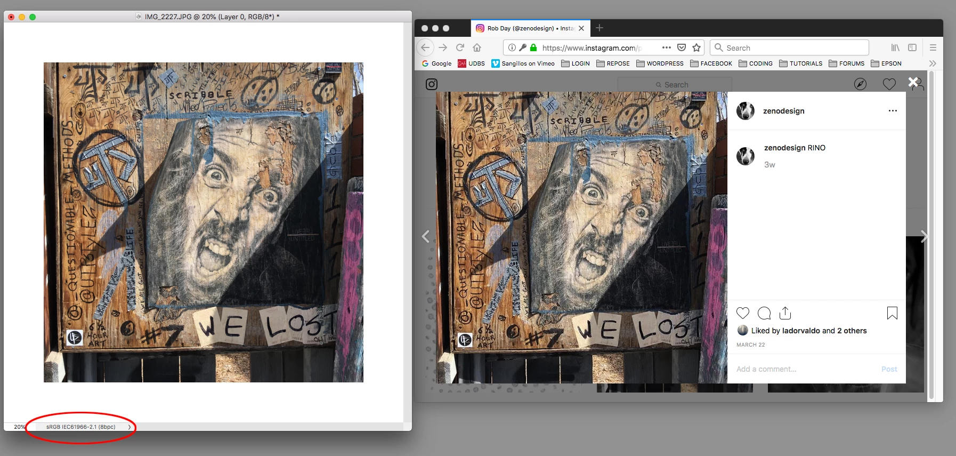Open Instagram Explore compass icon
This screenshot has height=456, width=956.
(x=860, y=84)
